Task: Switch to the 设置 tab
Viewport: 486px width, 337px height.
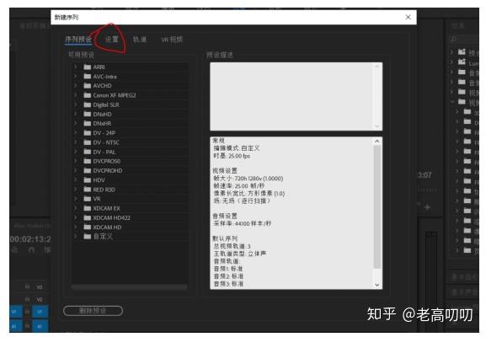Action: (x=112, y=40)
